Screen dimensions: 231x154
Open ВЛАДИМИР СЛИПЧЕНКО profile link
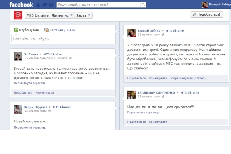tap(156, 93)
